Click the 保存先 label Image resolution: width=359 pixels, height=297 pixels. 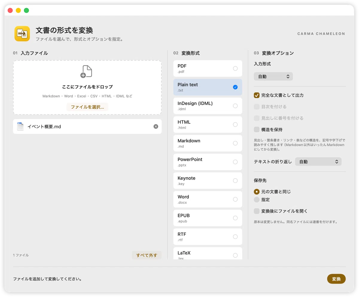(260, 180)
